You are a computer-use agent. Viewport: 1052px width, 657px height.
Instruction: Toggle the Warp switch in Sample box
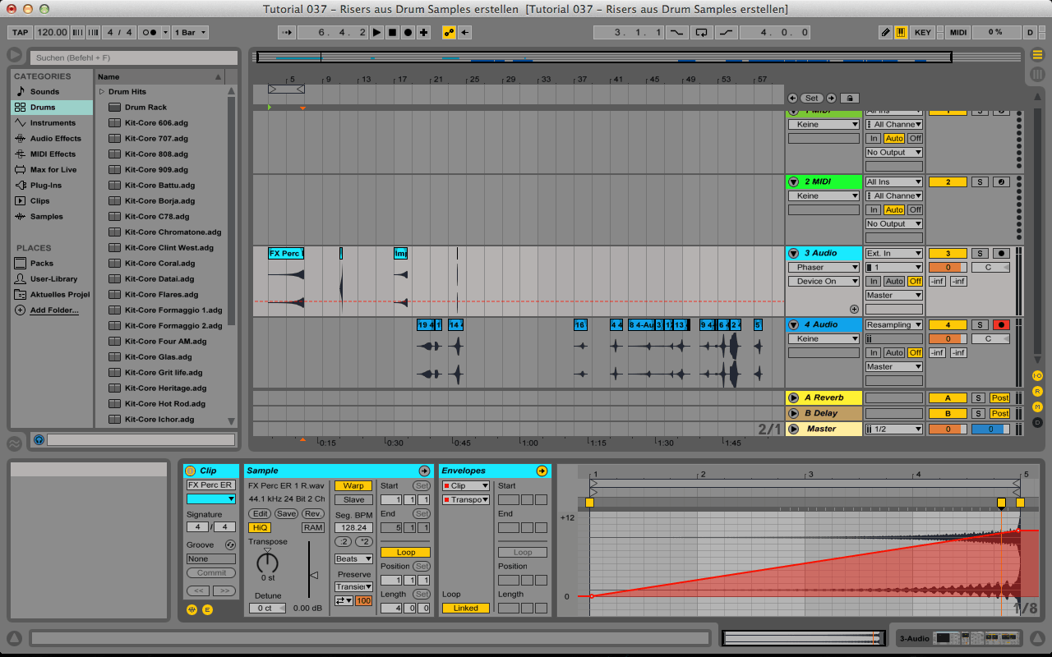coord(353,486)
